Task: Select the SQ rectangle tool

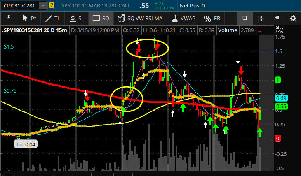Action: point(101,18)
